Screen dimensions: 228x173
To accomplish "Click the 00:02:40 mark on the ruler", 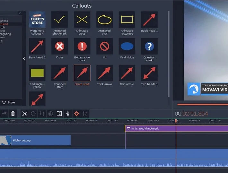I will point(133,120).
